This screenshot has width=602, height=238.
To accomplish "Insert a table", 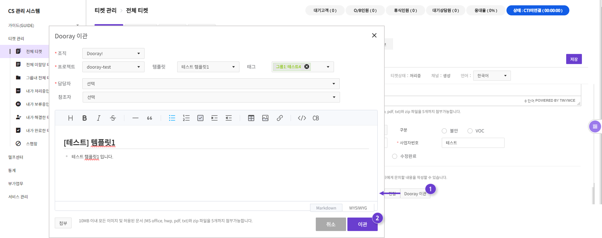I will (251, 118).
